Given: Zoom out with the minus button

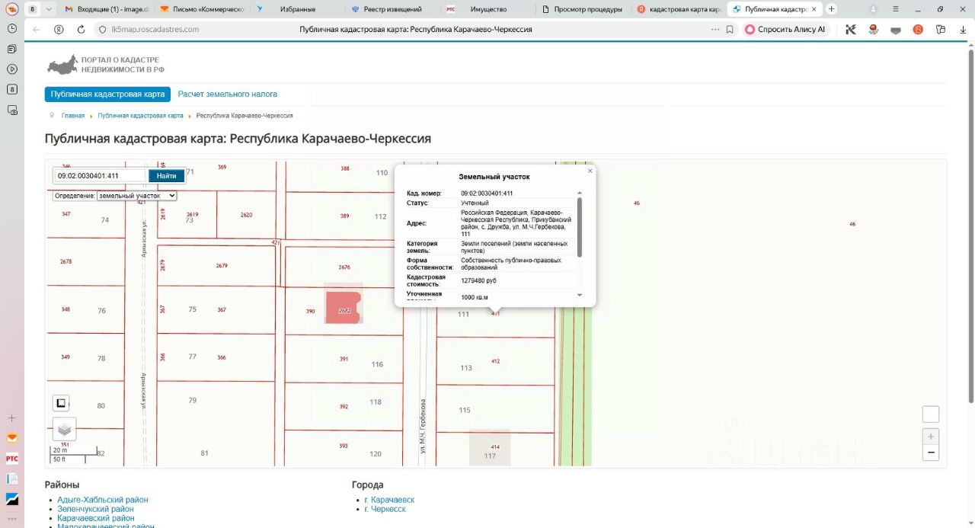Looking at the screenshot, I should point(930,453).
